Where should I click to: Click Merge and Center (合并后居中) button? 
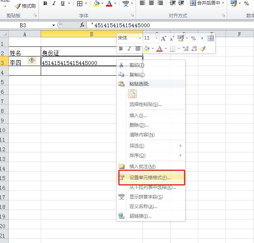[x=205, y=3]
